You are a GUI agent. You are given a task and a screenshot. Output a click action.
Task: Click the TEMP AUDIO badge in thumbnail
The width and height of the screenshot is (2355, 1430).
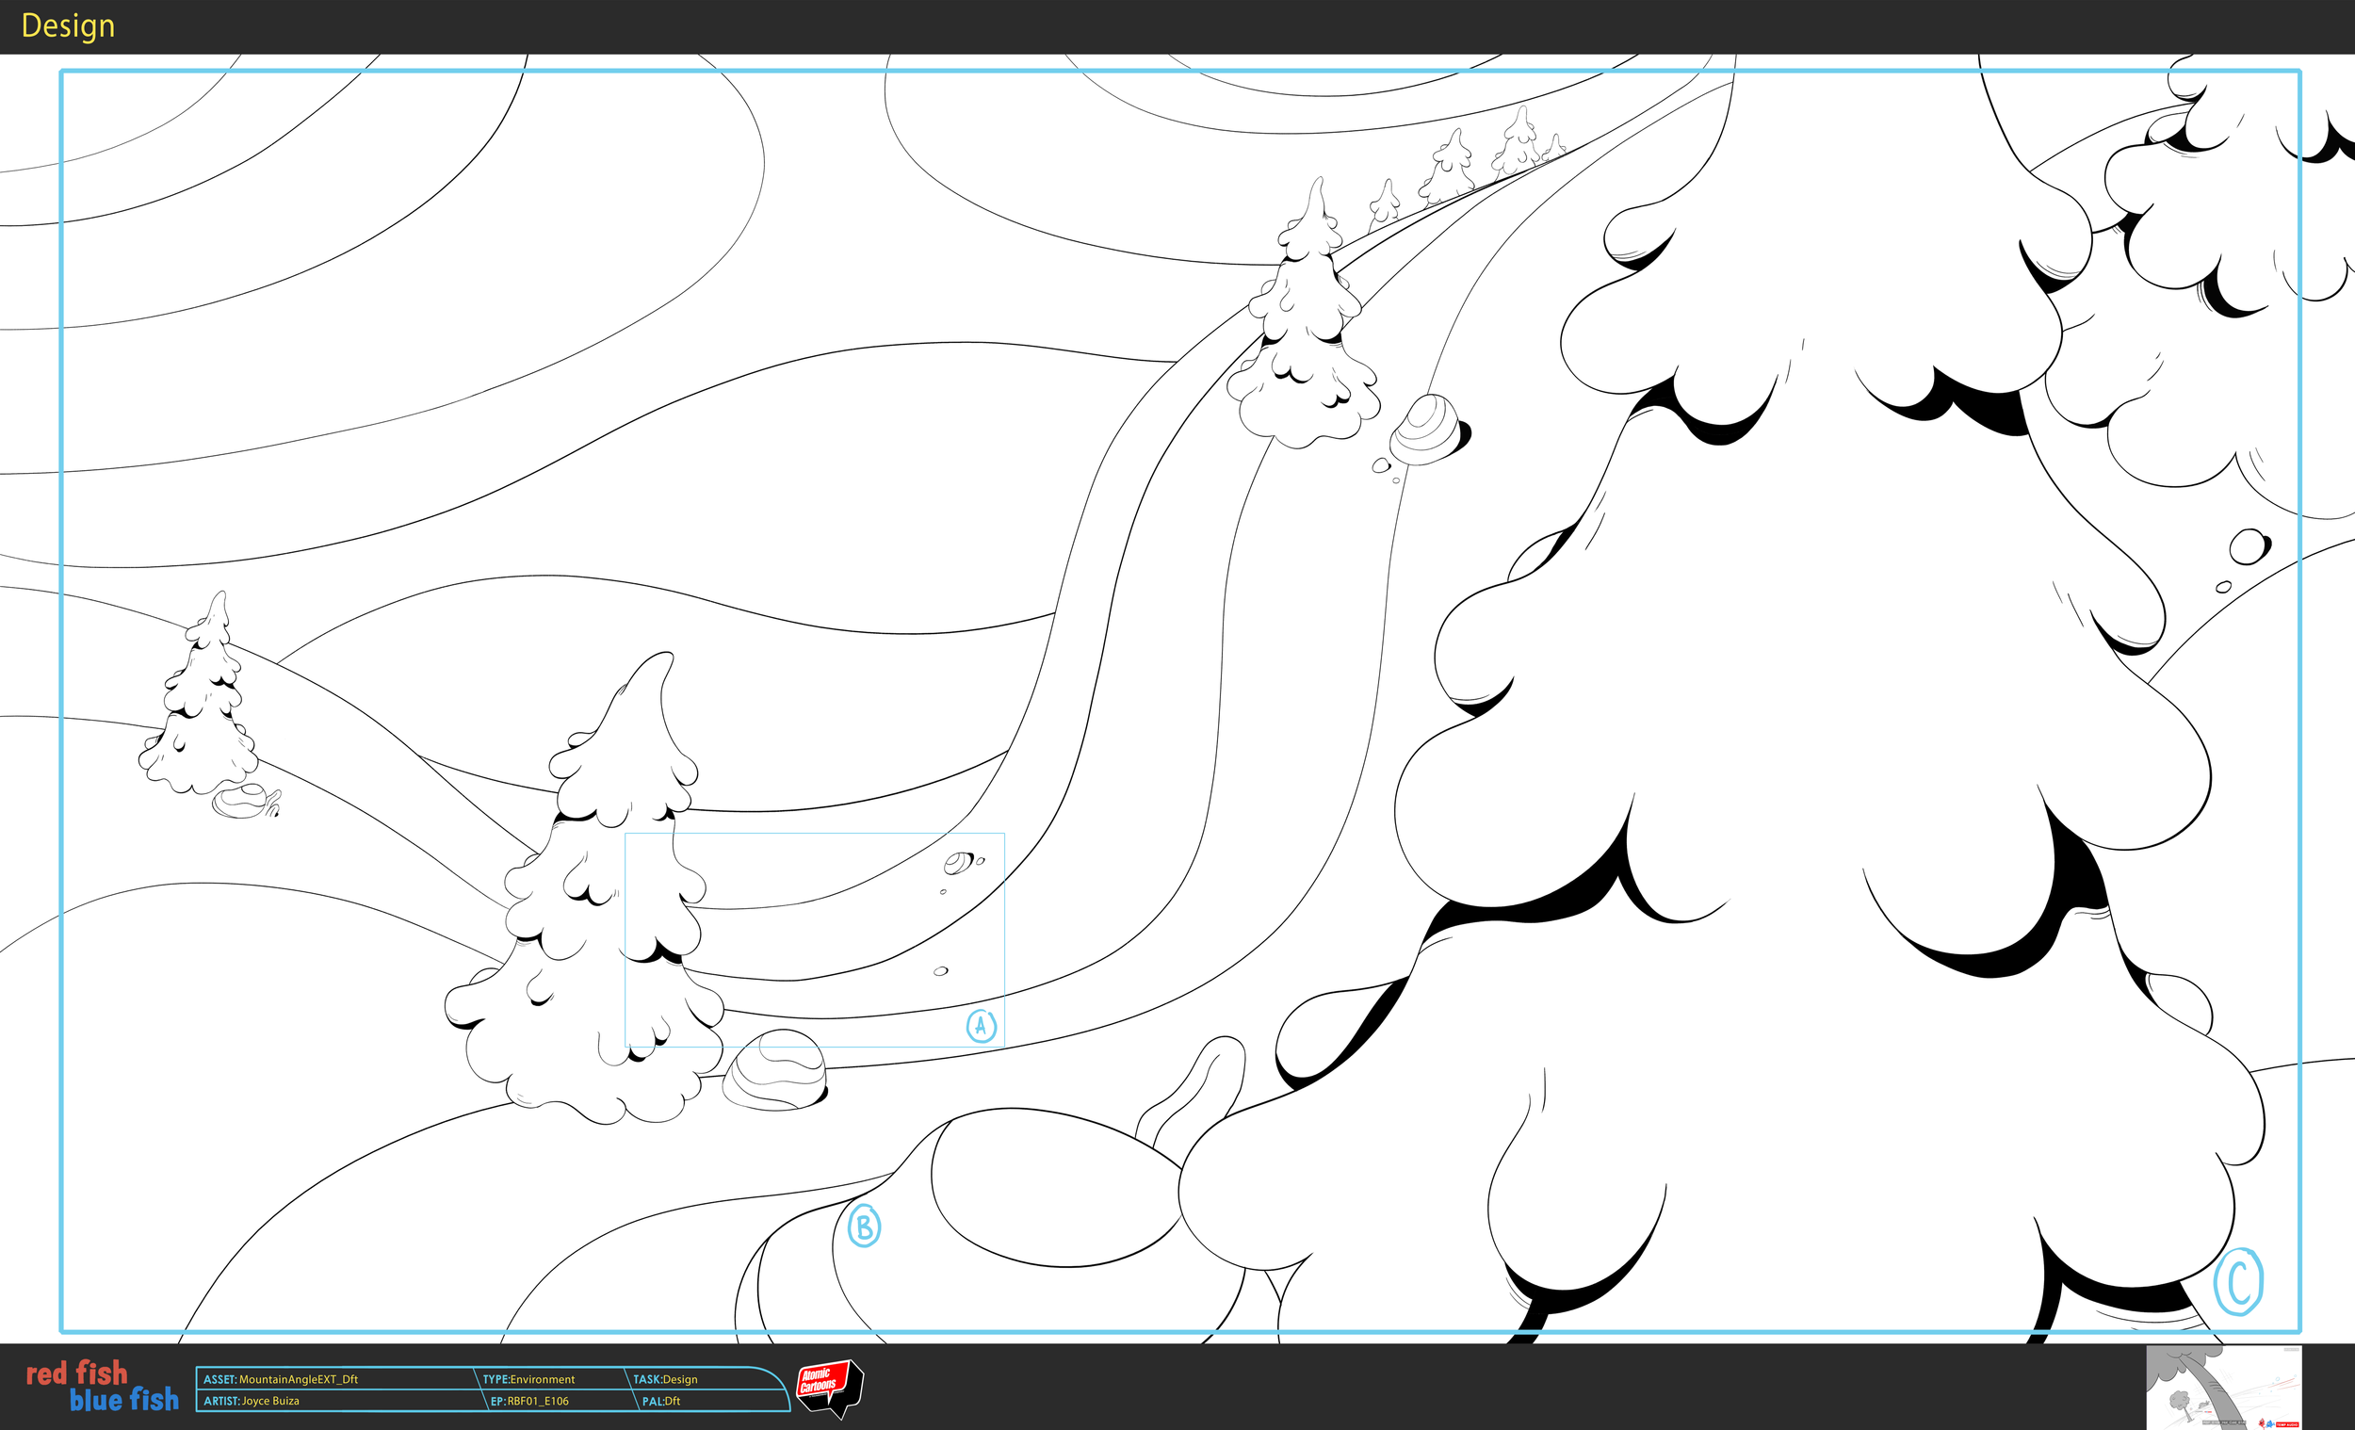coord(2287,1424)
